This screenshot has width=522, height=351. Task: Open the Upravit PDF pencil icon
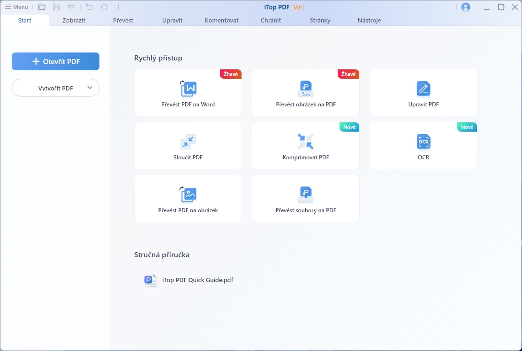(x=424, y=89)
